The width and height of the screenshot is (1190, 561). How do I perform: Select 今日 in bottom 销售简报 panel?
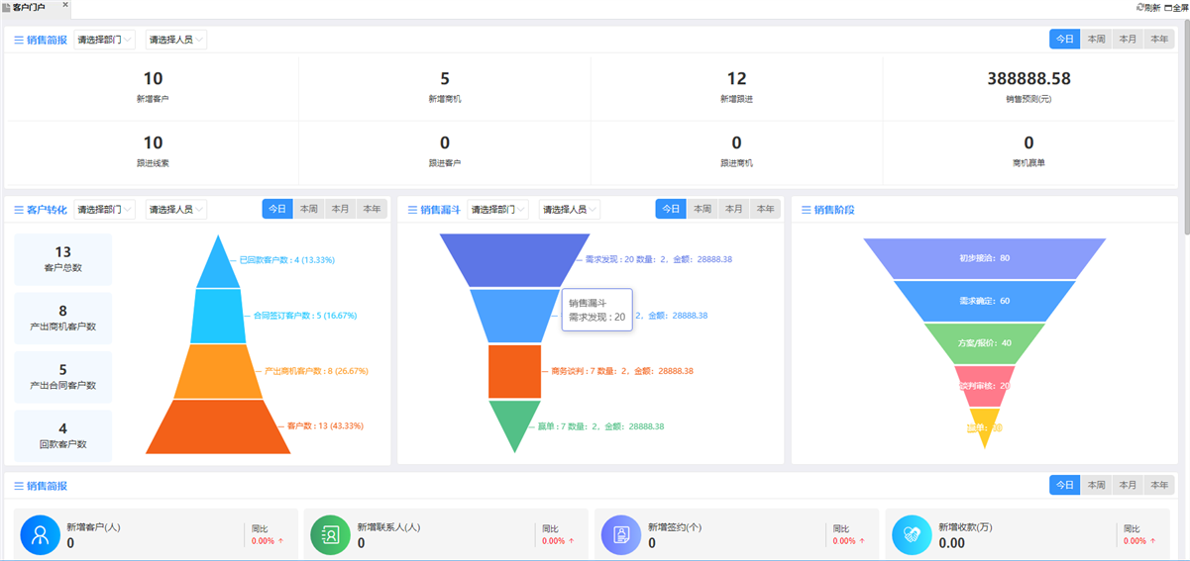[1065, 486]
